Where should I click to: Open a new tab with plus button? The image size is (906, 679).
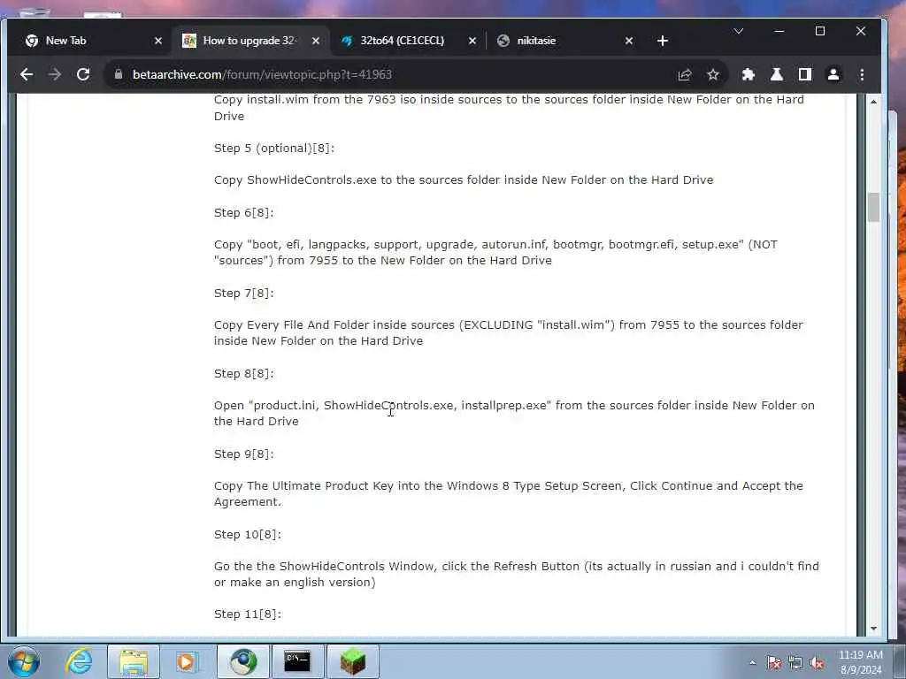pos(663,41)
